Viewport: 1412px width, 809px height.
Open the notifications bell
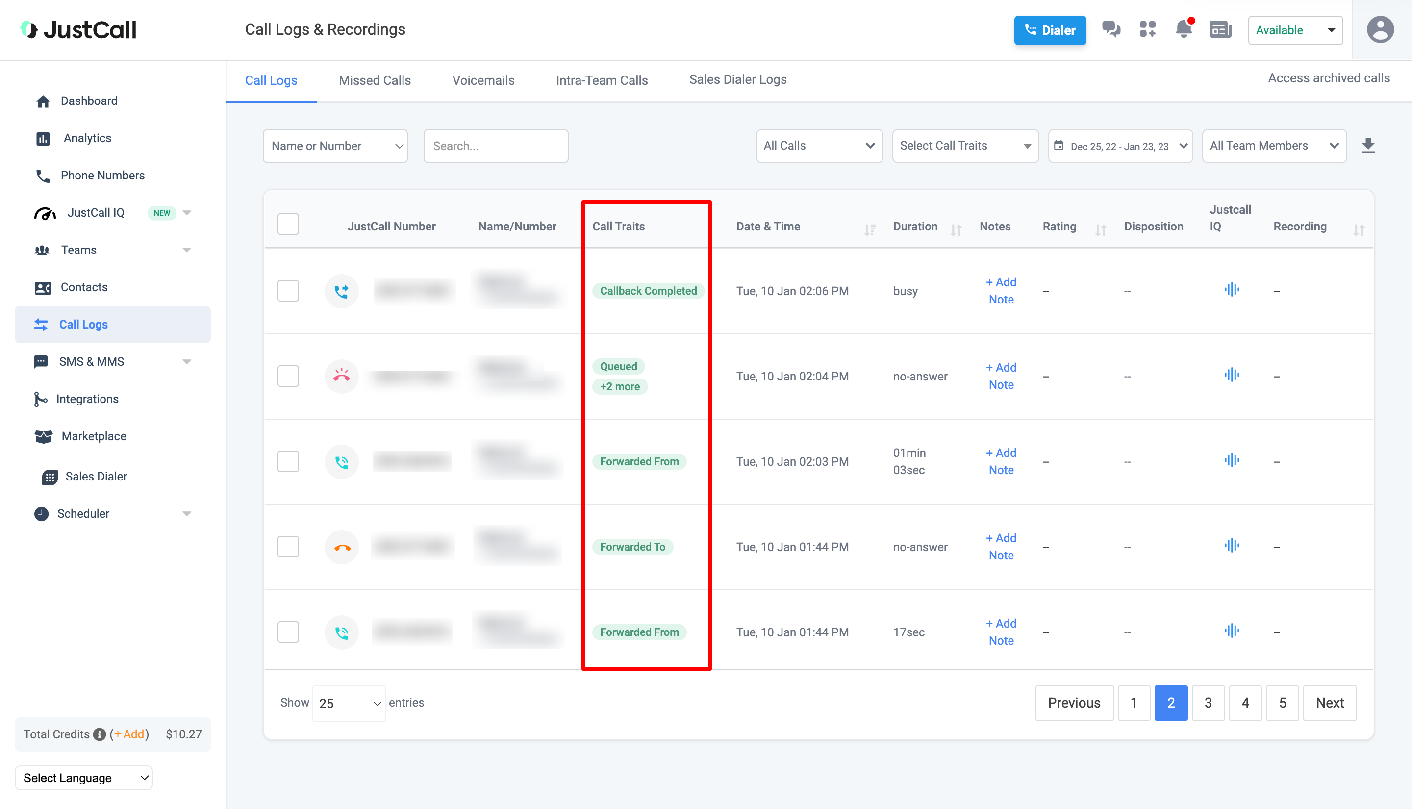pos(1184,29)
